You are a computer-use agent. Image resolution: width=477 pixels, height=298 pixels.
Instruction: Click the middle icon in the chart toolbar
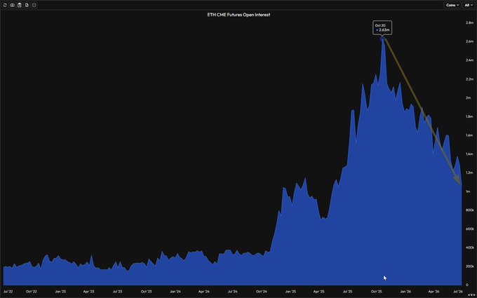[x=20, y=5]
